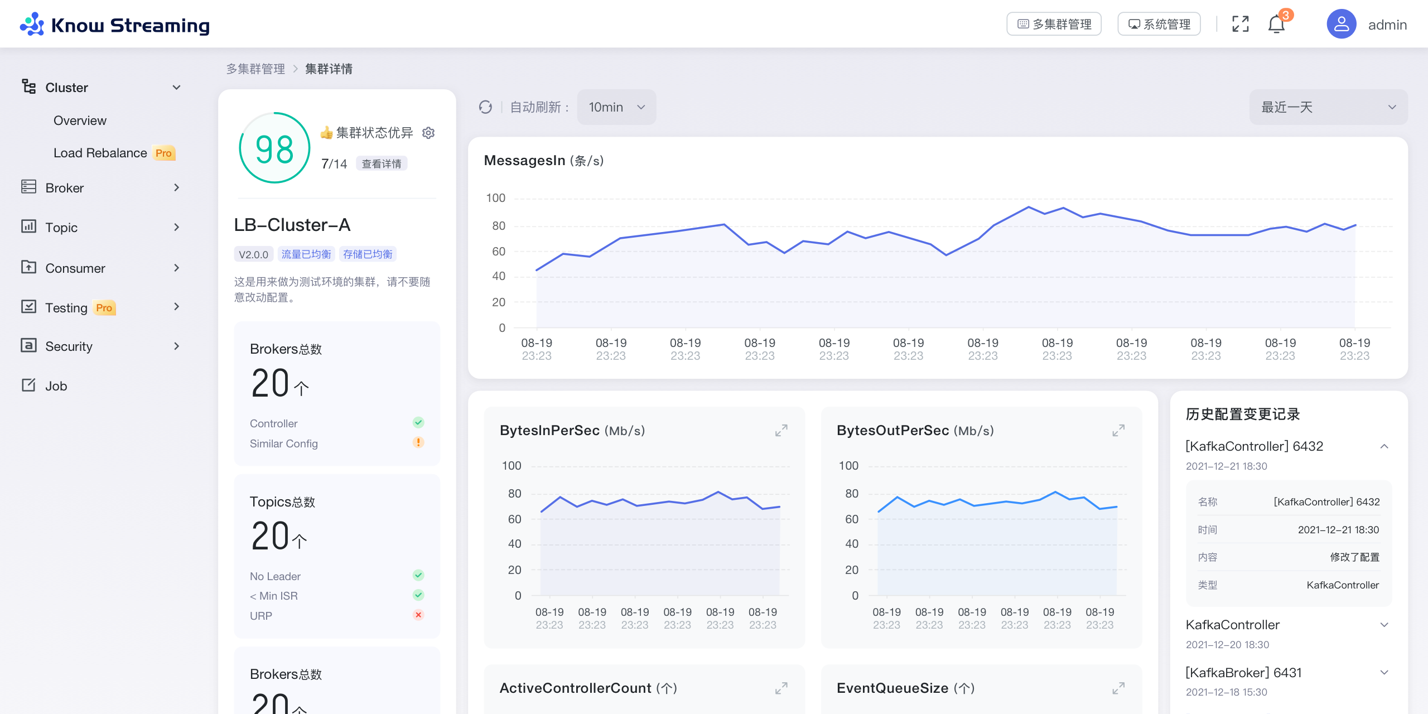This screenshot has height=714, width=1428.
Task: Click the Security sidebar icon
Action: (x=29, y=345)
